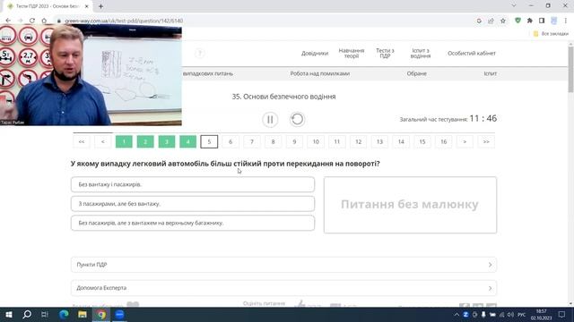Open Windows notification center

562,314
